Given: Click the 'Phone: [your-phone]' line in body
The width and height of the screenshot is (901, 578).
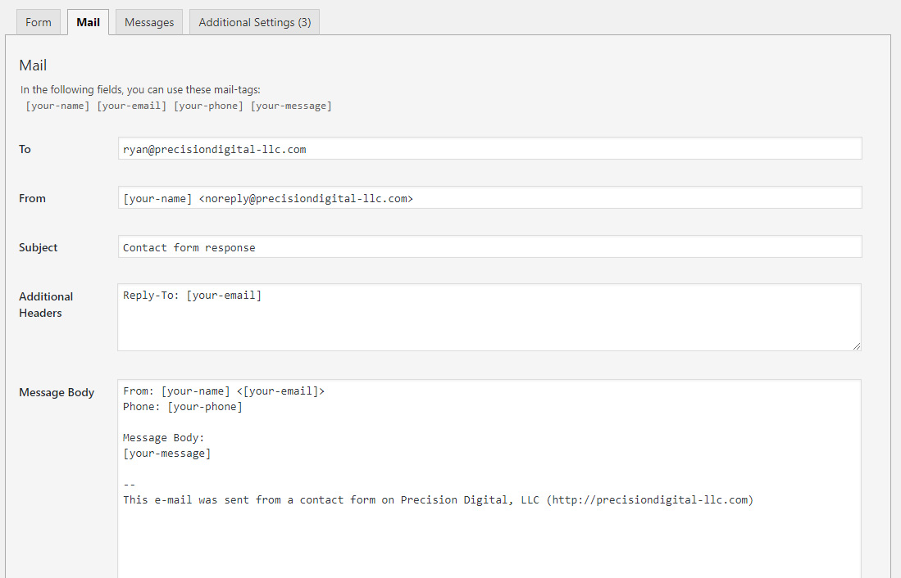Looking at the screenshot, I should click(183, 407).
